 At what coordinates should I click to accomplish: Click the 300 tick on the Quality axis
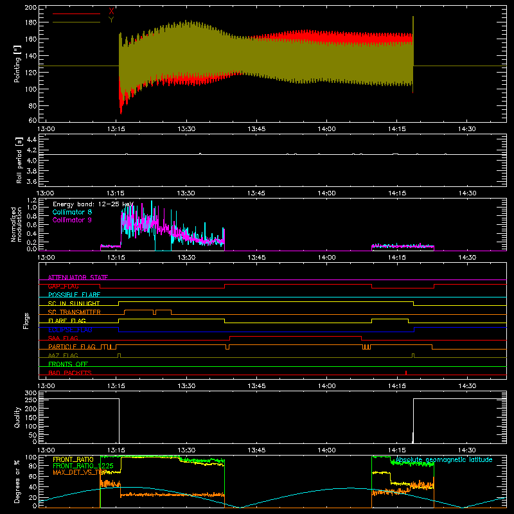point(31,393)
